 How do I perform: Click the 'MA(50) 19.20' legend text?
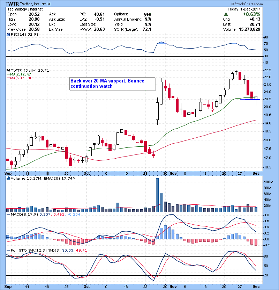click(x=21, y=78)
